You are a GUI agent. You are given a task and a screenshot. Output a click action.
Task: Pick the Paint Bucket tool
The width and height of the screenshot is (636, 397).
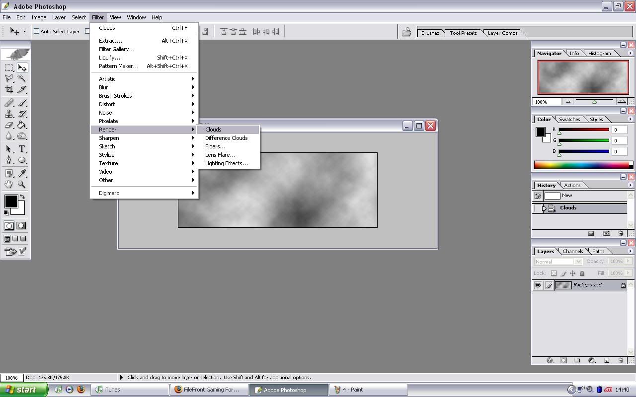pyautogui.click(x=22, y=125)
